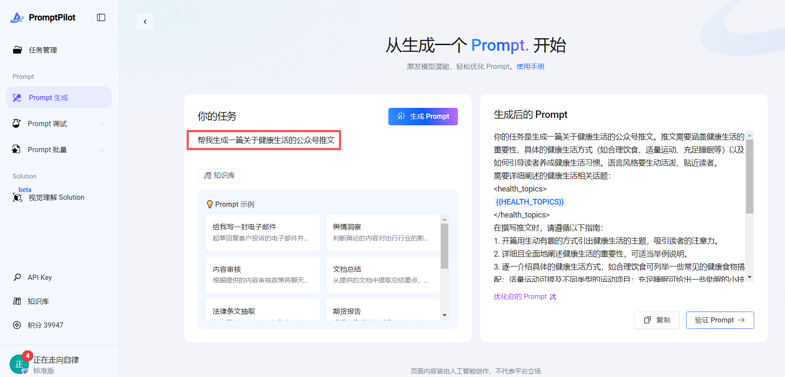Screen dimensions: 785x377
Task: Click the Prompt 生成 sparkle icon
Action: [17, 97]
